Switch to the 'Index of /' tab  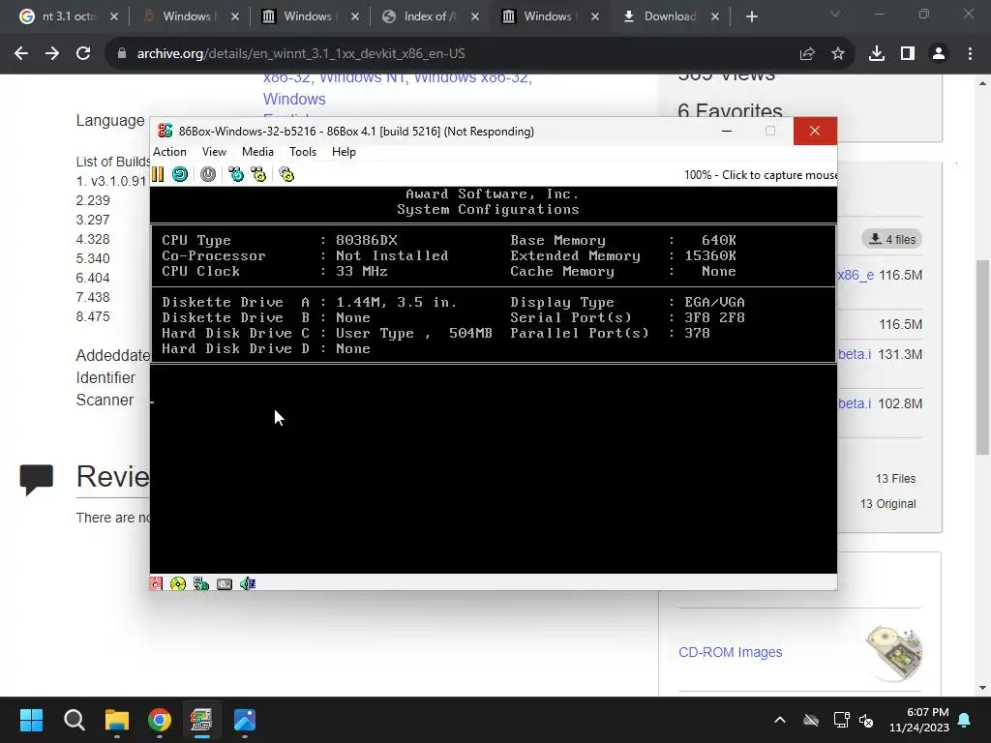(430, 16)
